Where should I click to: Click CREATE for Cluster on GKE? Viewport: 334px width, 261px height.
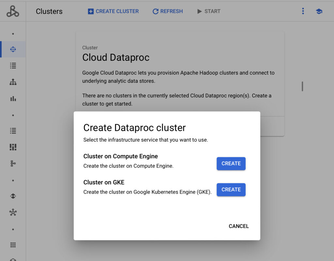click(231, 190)
